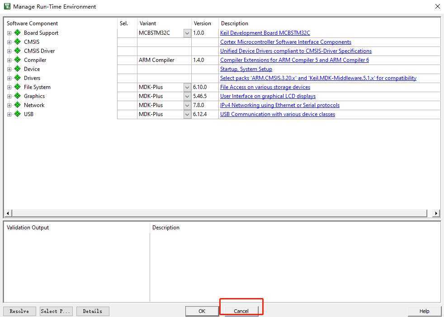The width and height of the screenshot is (444, 317).
Task: Click the Validation Output header
Action: pos(28,228)
